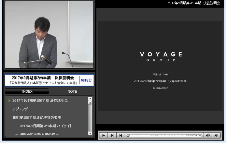This screenshot has height=143, width=226.
Task: Click the middle of the playback seek bar
Action: click(x=164, y=135)
